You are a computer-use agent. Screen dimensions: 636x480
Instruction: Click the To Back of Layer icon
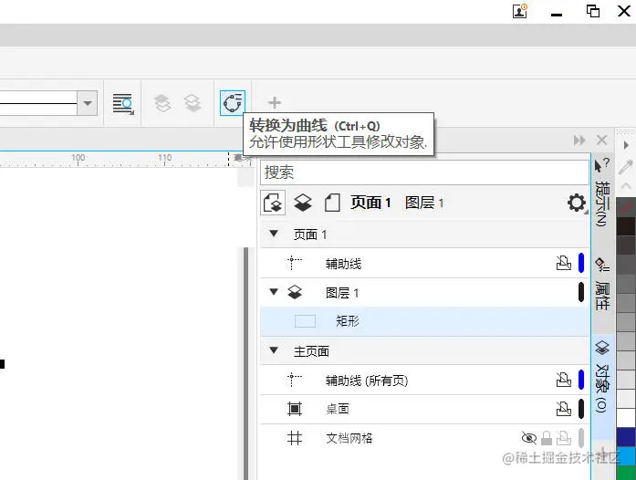[193, 103]
